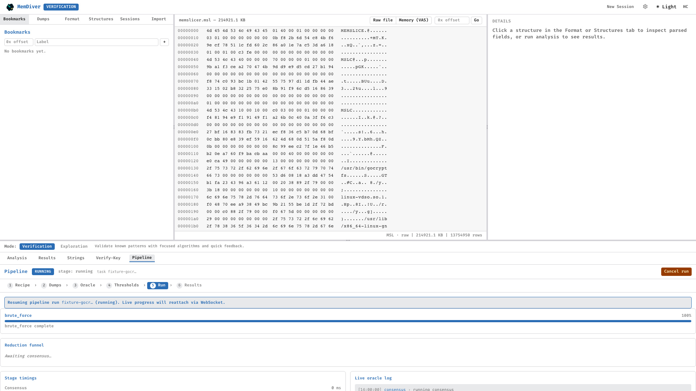696x391 pixels.
Task: Select Memory (VAS) view
Action: click(414, 20)
